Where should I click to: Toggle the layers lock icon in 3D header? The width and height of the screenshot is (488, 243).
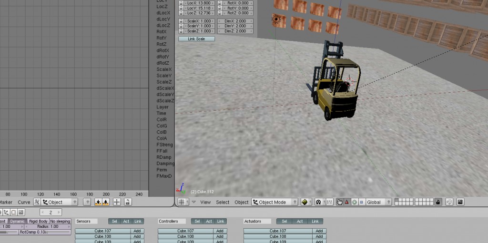(438, 202)
